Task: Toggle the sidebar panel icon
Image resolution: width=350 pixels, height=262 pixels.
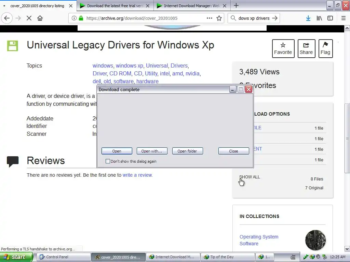Action: [330, 18]
